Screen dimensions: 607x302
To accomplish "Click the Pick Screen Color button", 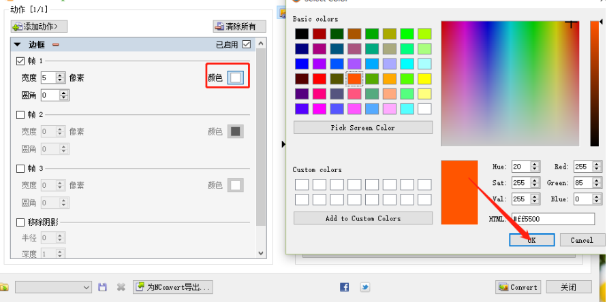I will tap(362, 128).
